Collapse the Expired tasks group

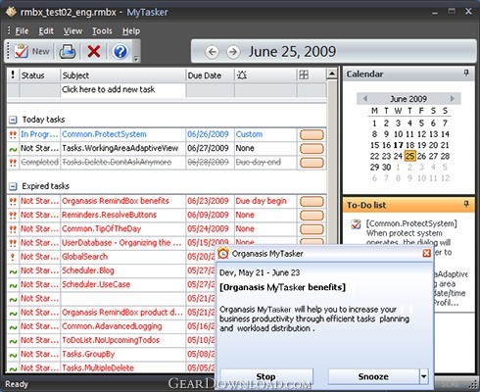click(13, 186)
